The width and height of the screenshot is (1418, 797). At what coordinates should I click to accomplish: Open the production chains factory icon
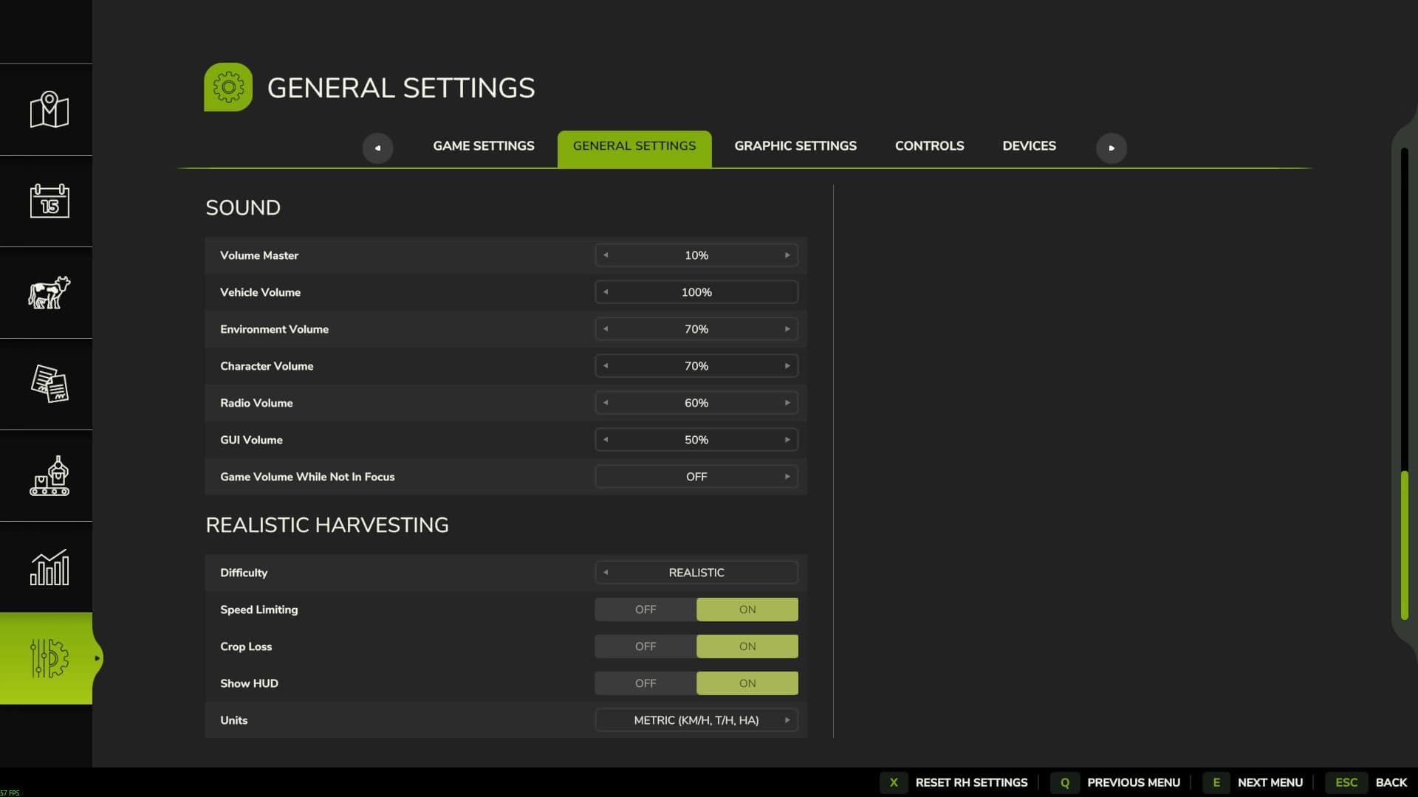pos(49,475)
